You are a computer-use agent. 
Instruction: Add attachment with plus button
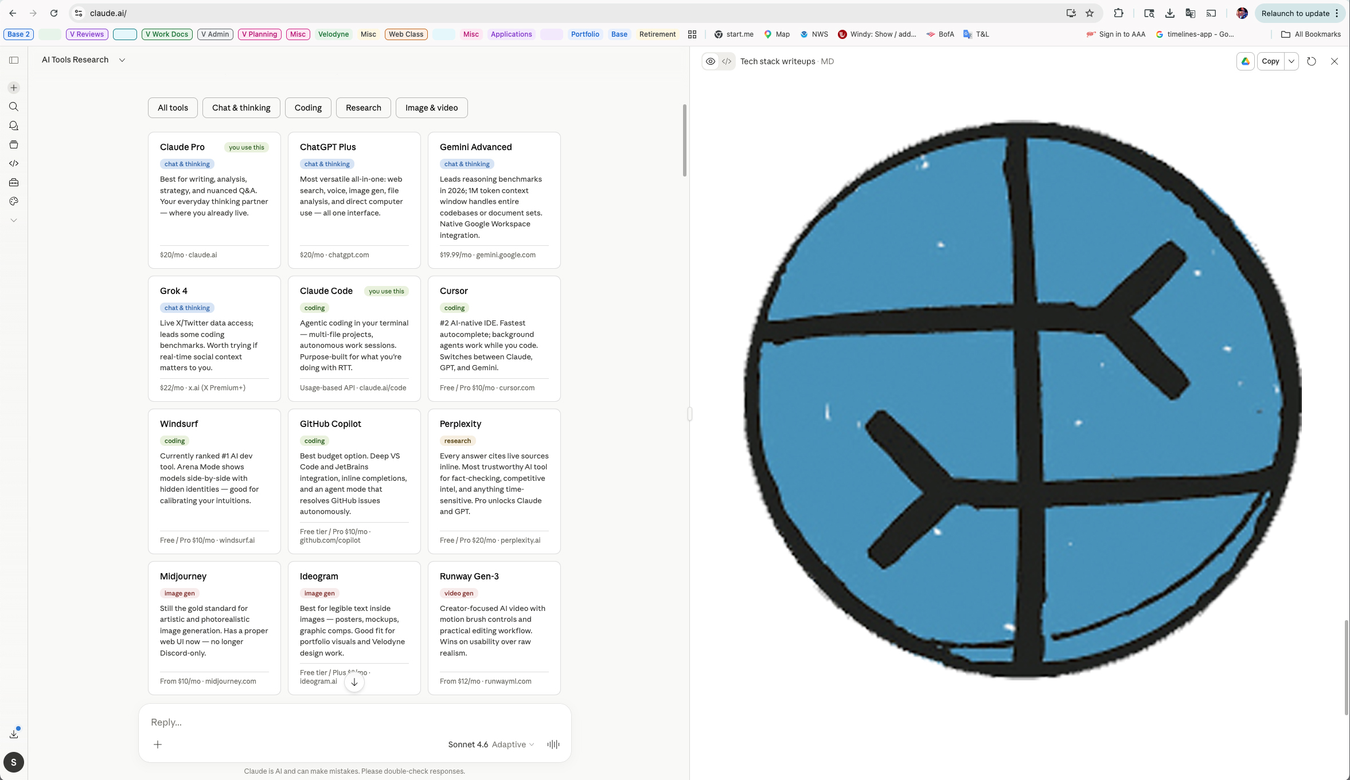tap(158, 744)
